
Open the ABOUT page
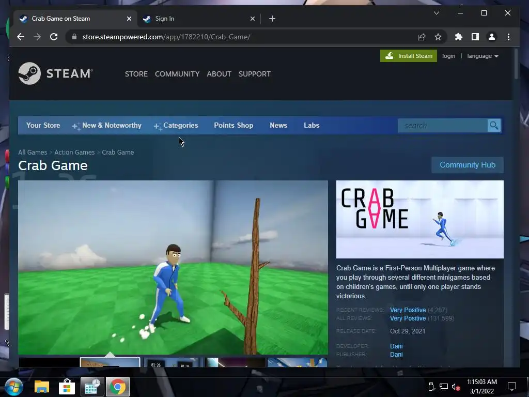pyautogui.click(x=219, y=74)
